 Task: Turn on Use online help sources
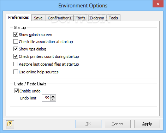pos(16,72)
